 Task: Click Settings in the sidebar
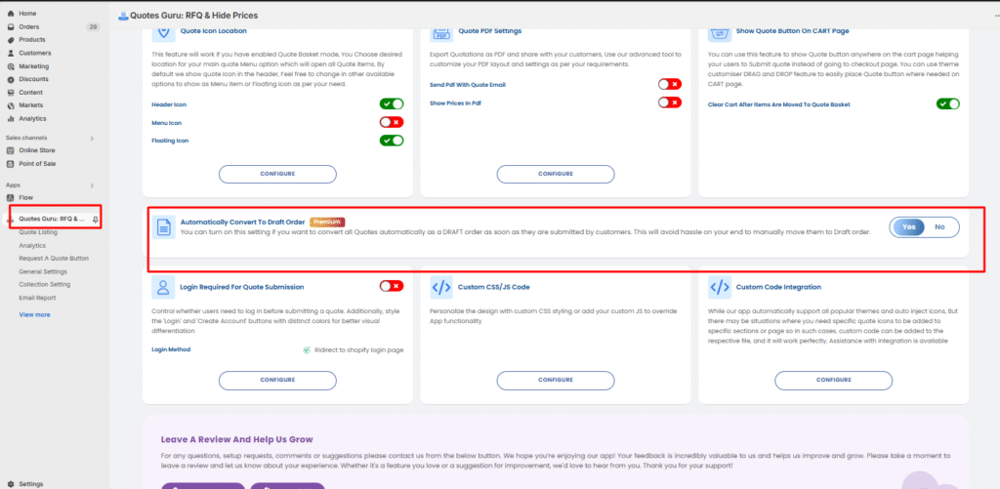click(x=31, y=484)
